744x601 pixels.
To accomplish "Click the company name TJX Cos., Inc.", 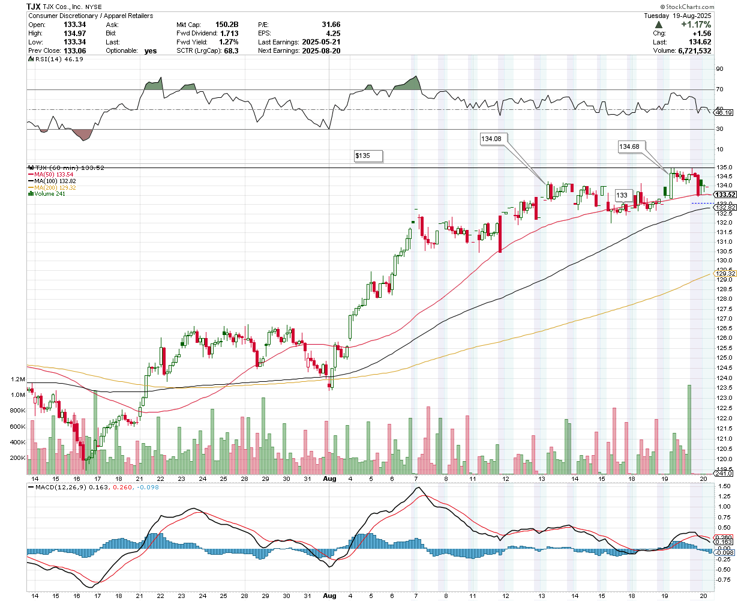I will (63, 7).
